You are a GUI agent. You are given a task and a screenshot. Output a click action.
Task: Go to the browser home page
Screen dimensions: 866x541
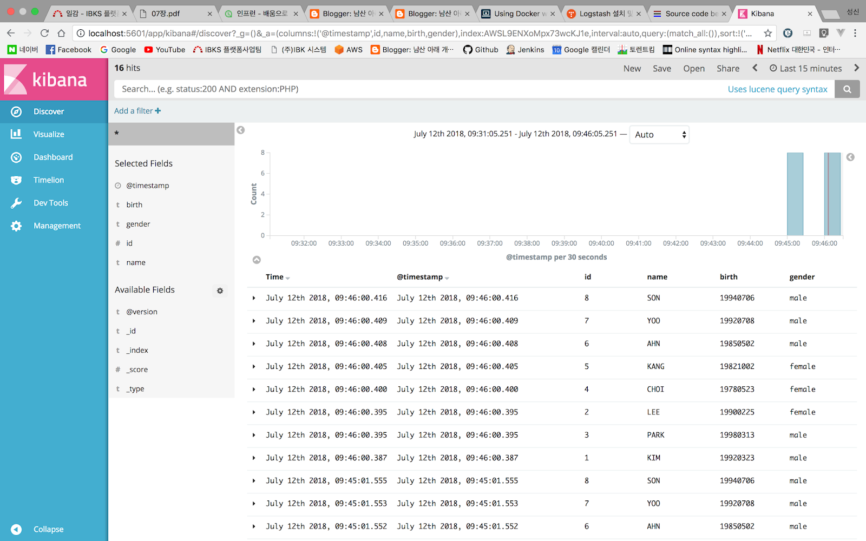pos(61,33)
